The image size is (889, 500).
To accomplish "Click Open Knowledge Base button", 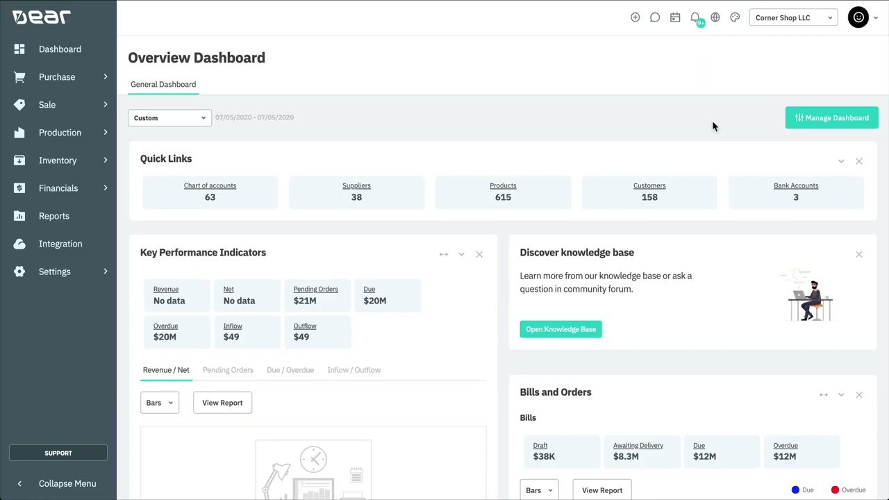I will click(560, 329).
